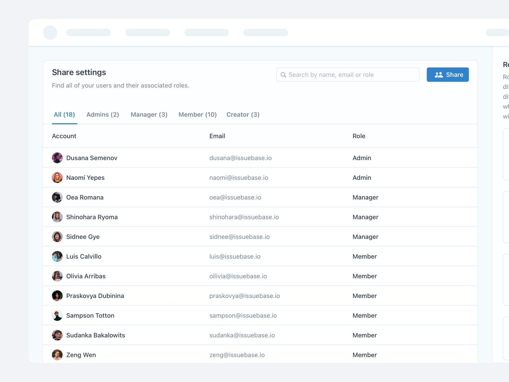View the Manager (3) tab
The height and width of the screenshot is (382, 509).
[149, 114]
